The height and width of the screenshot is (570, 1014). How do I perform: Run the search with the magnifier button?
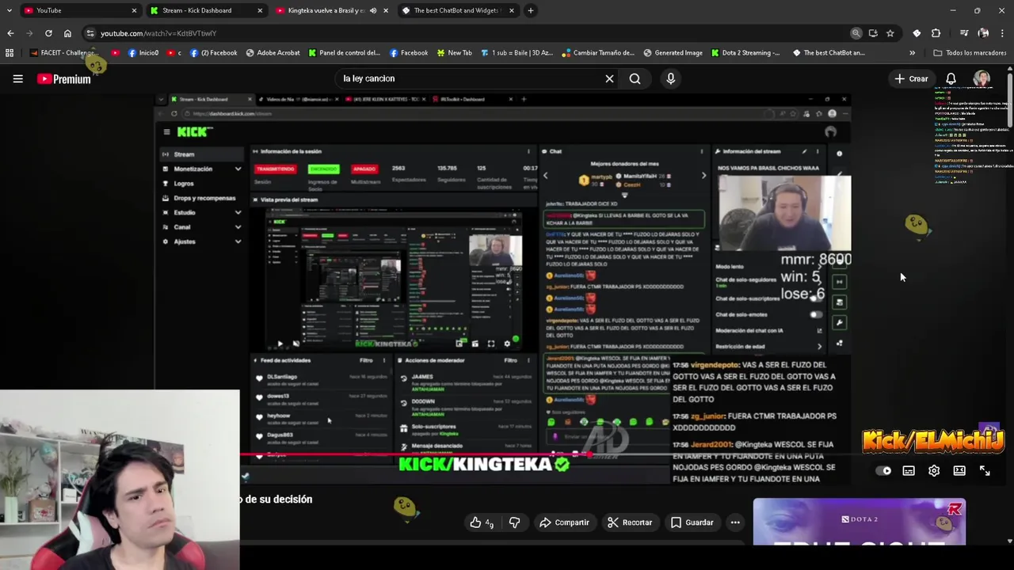(635, 78)
